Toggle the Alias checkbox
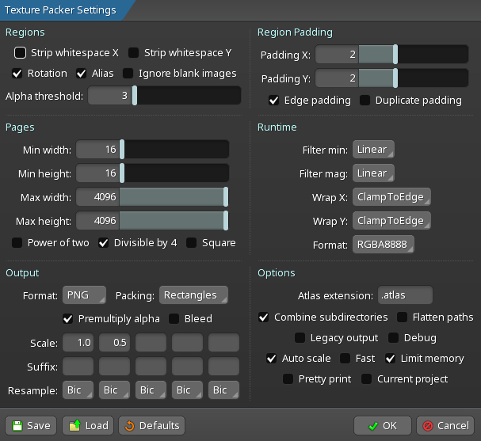 [82, 74]
